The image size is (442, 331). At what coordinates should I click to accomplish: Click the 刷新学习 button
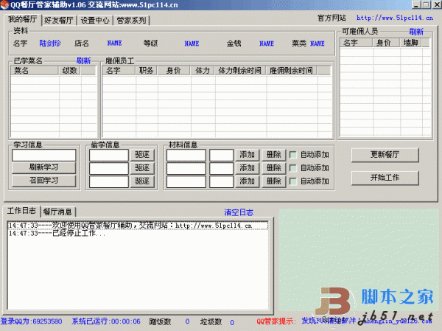(x=44, y=167)
